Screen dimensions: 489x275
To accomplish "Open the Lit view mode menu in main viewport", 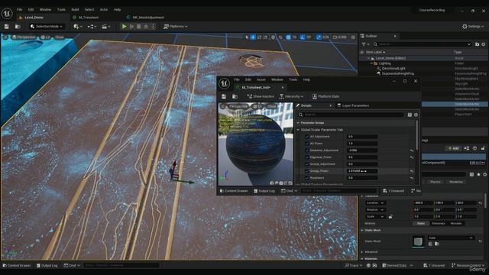I will (x=46, y=37).
